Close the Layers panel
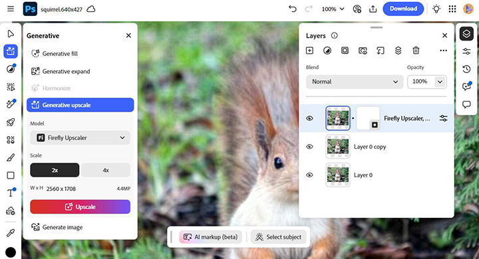Viewport: 479px width, 259px height. [x=445, y=36]
